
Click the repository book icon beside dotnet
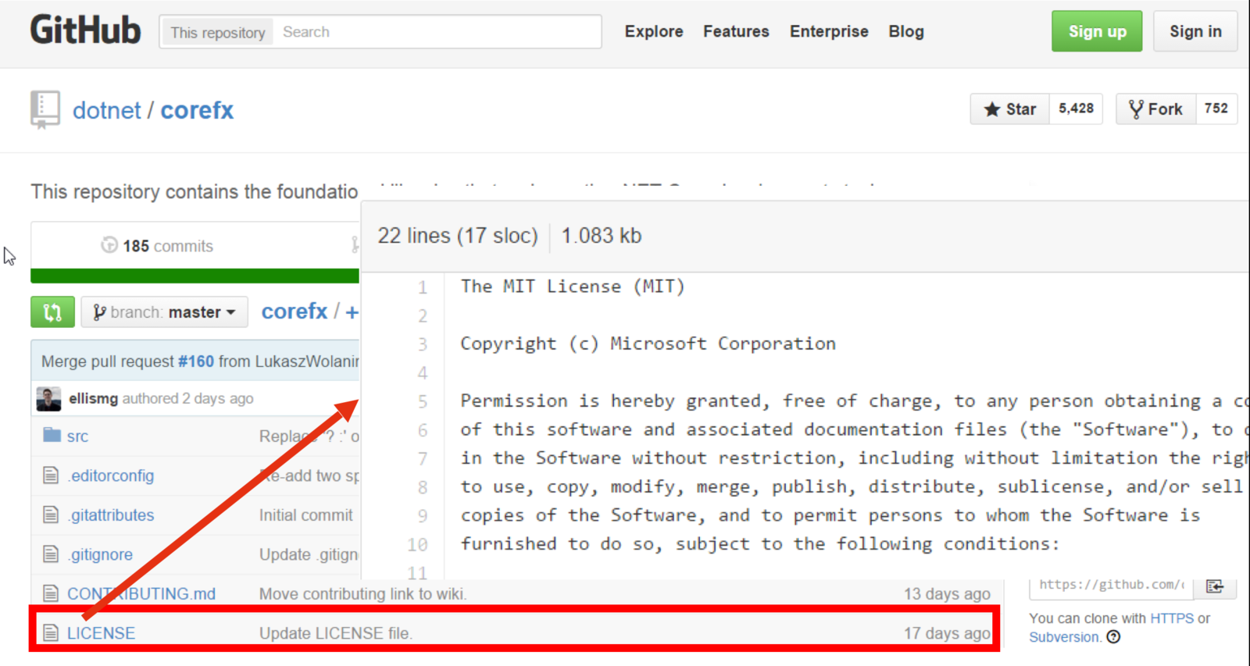[45, 109]
